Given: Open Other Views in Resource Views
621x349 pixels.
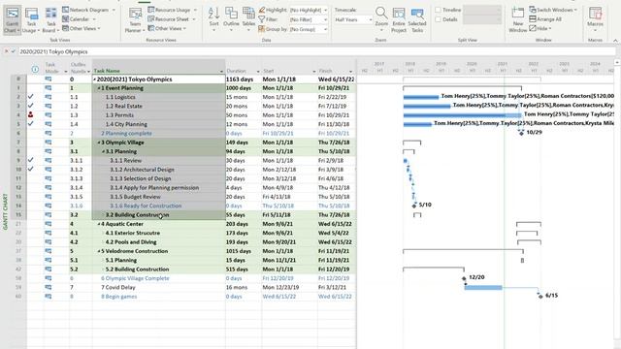Looking at the screenshot, I should pos(167,28).
